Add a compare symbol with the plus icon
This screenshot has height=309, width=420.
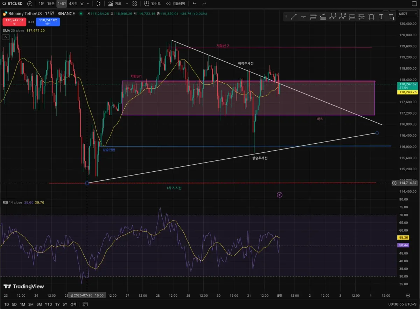coord(30,4)
